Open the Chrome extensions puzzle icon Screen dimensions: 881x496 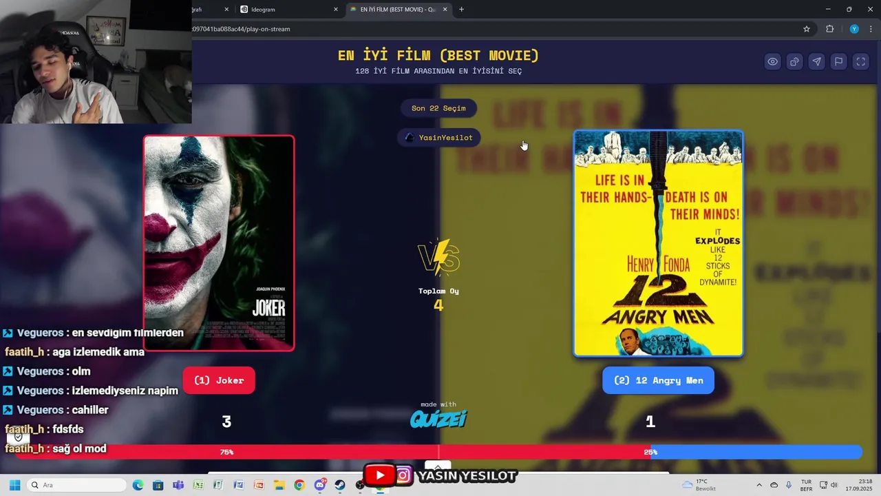[829, 29]
